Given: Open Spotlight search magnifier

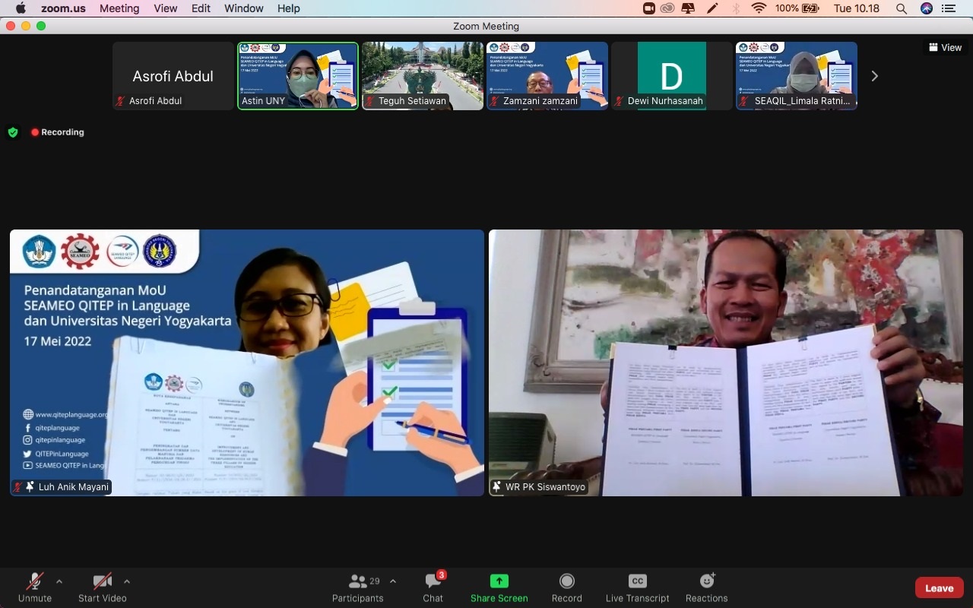Looking at the screenshot, I should point(902,8).
